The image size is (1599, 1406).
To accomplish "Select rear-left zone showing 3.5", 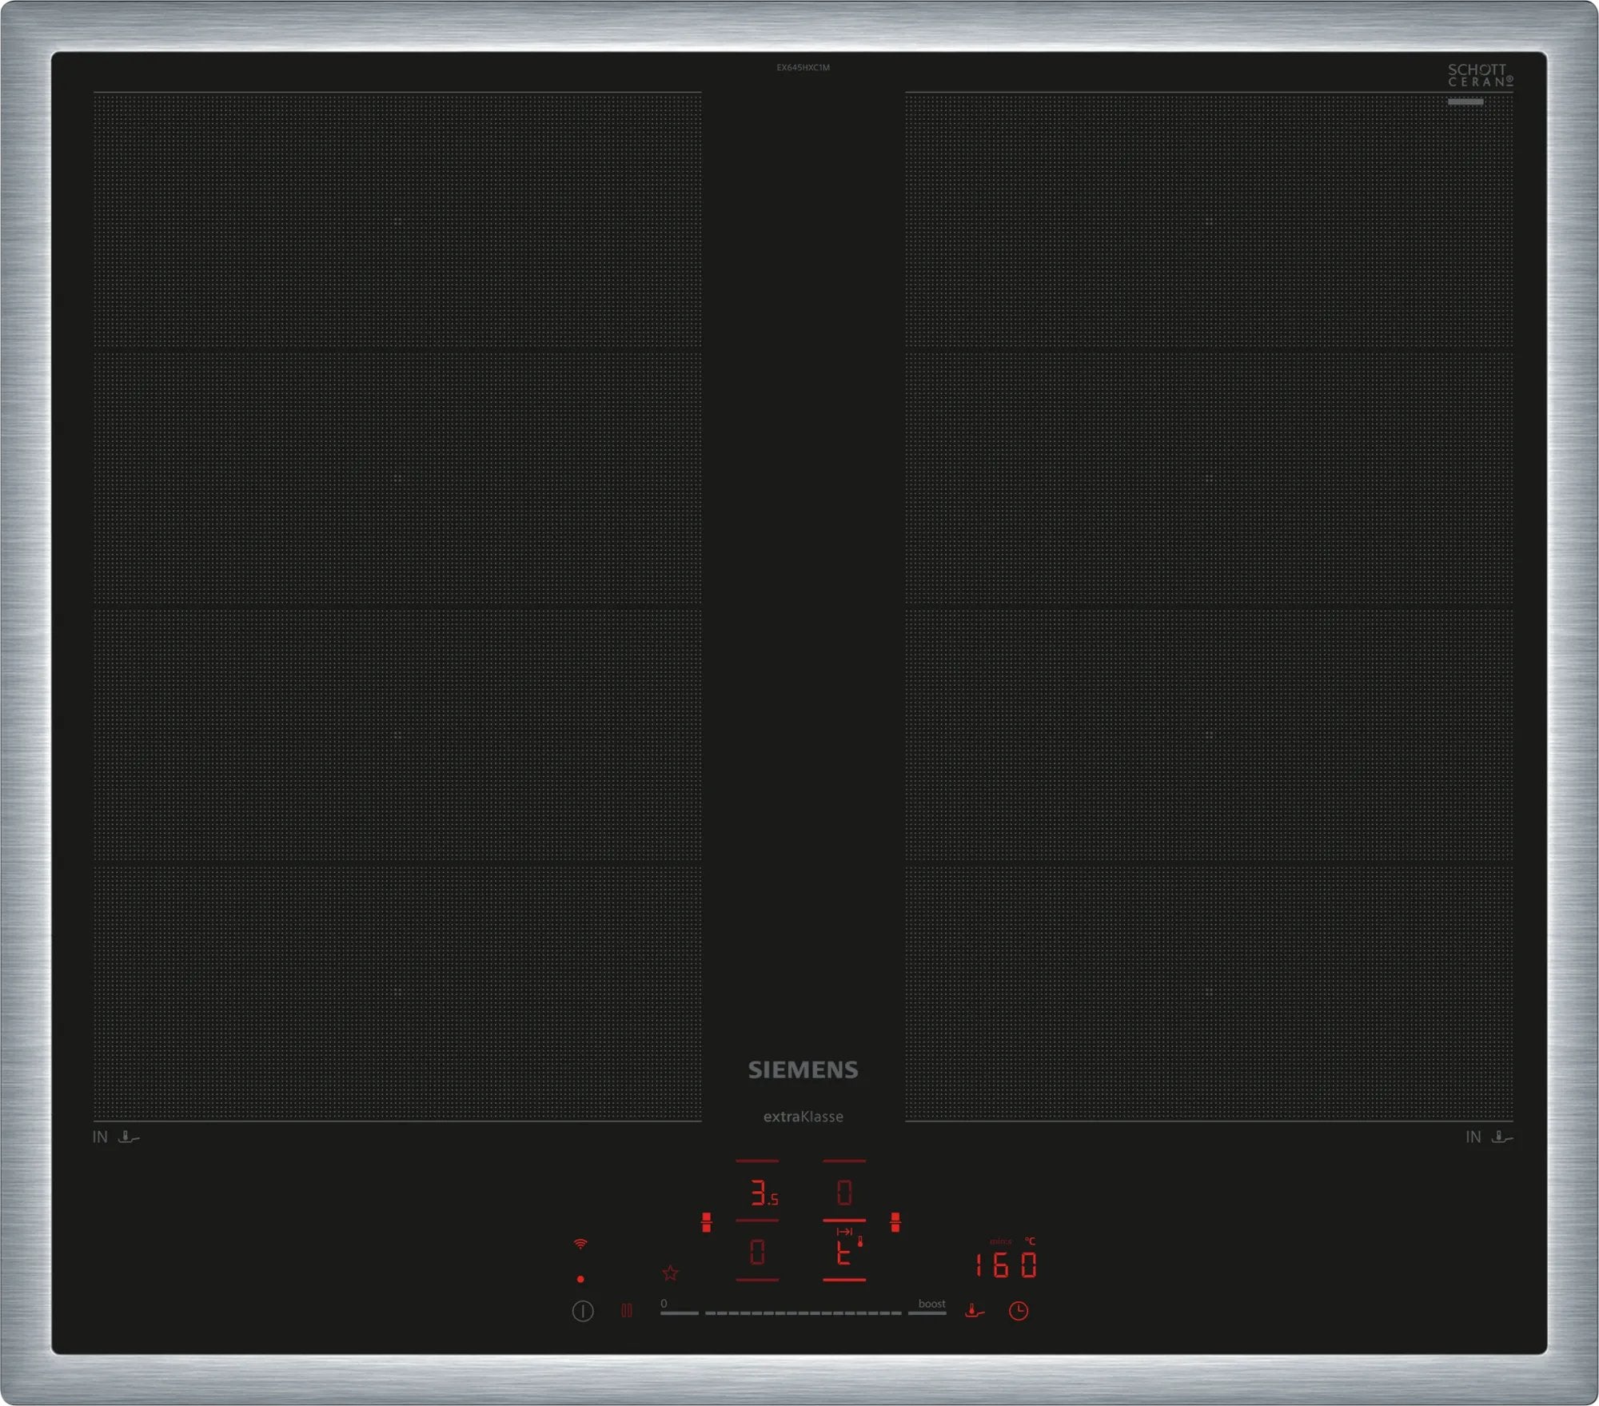I will [760, 1193].
